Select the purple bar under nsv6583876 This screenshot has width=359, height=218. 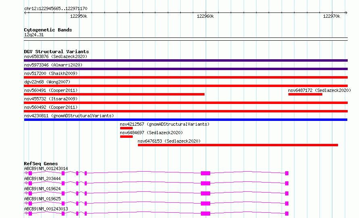pyautogui.click(x=186, y=60)
